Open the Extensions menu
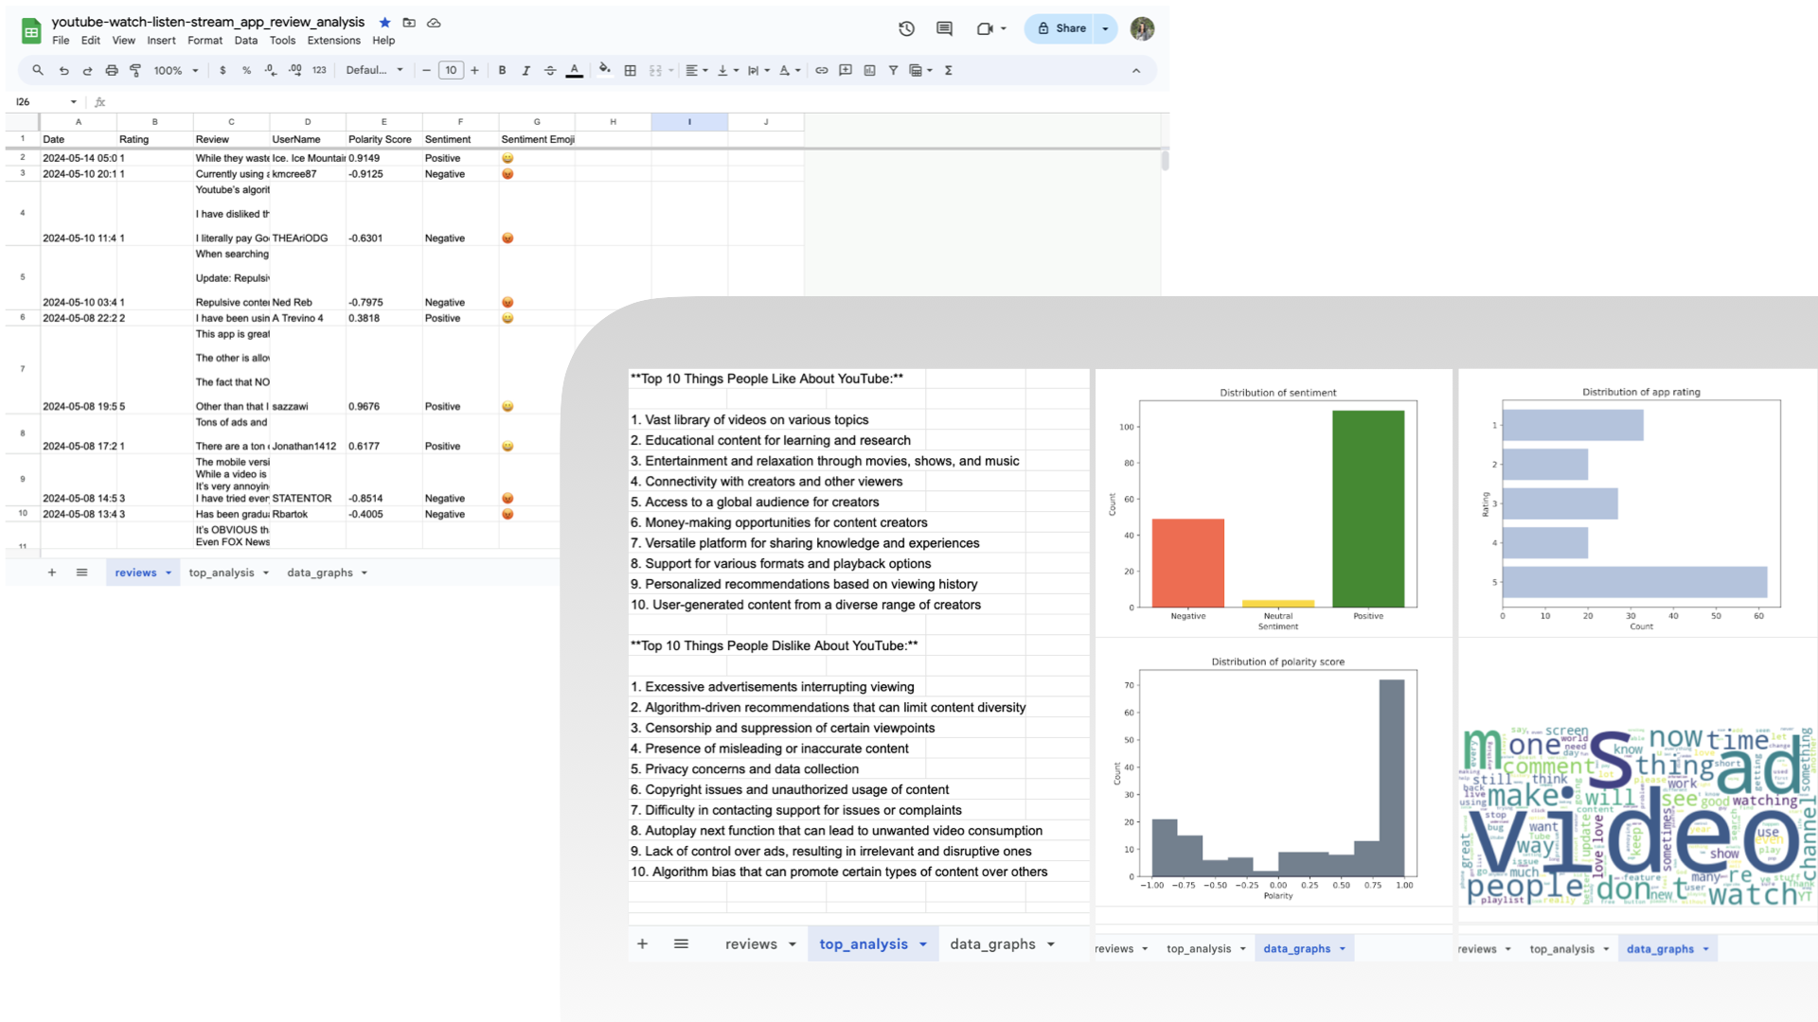 333,41
